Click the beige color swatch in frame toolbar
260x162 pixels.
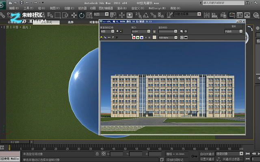154,38
